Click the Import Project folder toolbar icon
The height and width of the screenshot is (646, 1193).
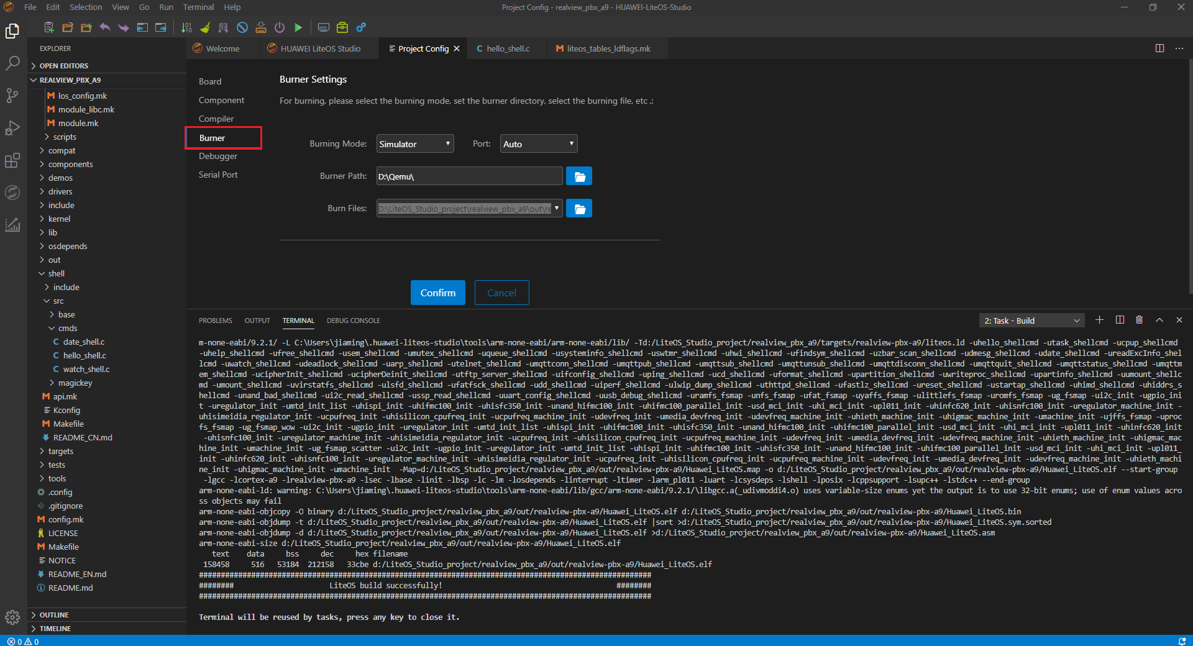86,27
